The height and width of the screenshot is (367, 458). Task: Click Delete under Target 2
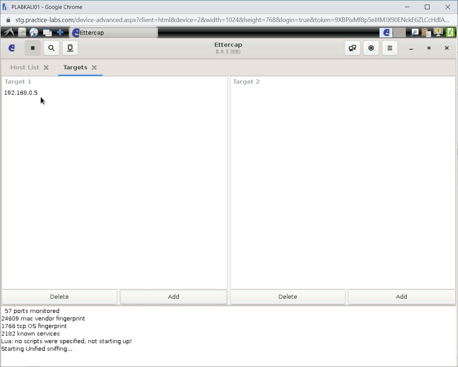point(287,297)
